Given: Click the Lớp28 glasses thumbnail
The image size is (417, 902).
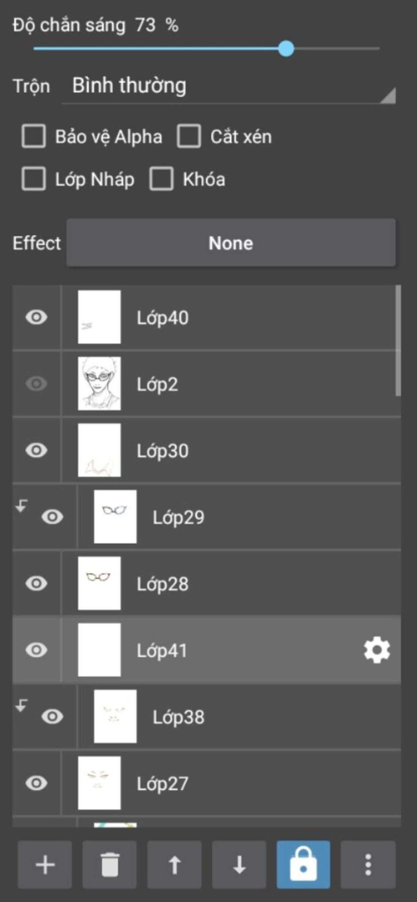Looking at the screenshot, I should coord(99,584).
